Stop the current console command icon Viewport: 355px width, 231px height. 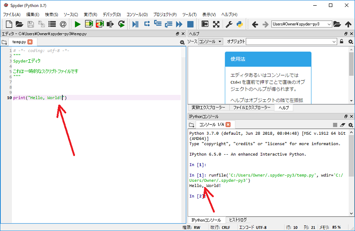point(335,125)
